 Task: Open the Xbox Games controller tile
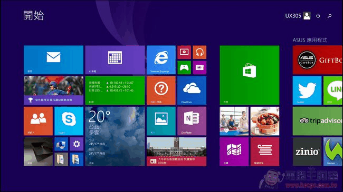pos(184,68)
